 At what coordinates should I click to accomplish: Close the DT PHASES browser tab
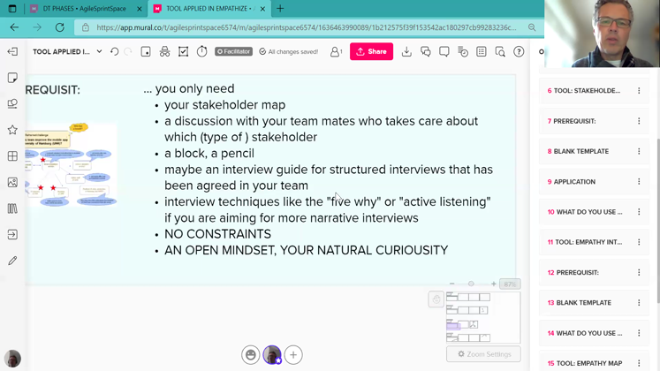(140, 9)
